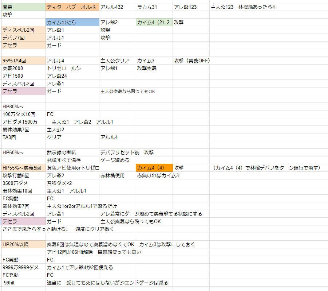Click the 黙示録の喇叭 cell
The image size is (328, 291).
[72, 152]
